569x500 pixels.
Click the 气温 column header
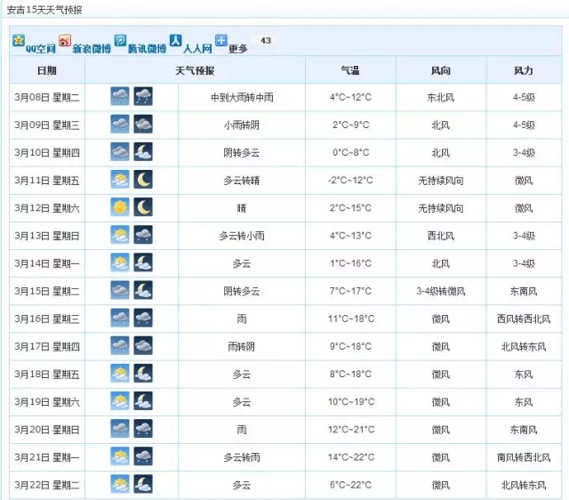pyautogui.click(x=350, y=70)
